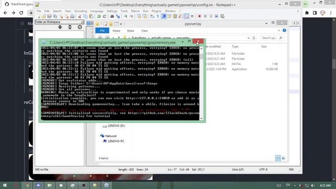
Task: Open the File menu in Notepad++
Action: (39, 11)
